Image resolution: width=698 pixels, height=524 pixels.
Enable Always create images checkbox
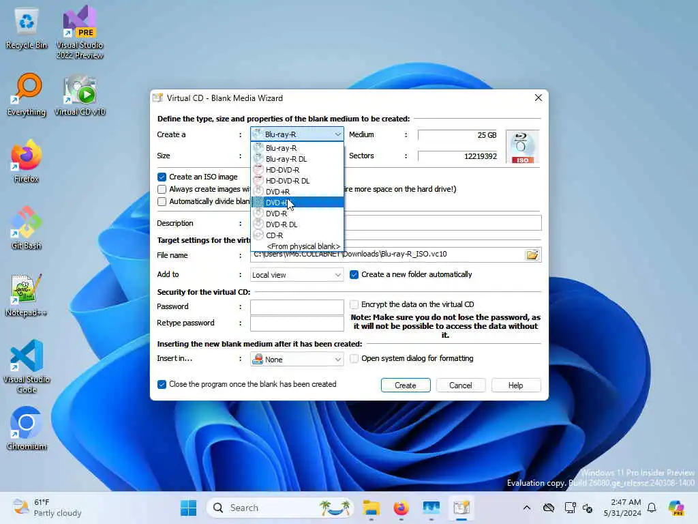point(162,190)
